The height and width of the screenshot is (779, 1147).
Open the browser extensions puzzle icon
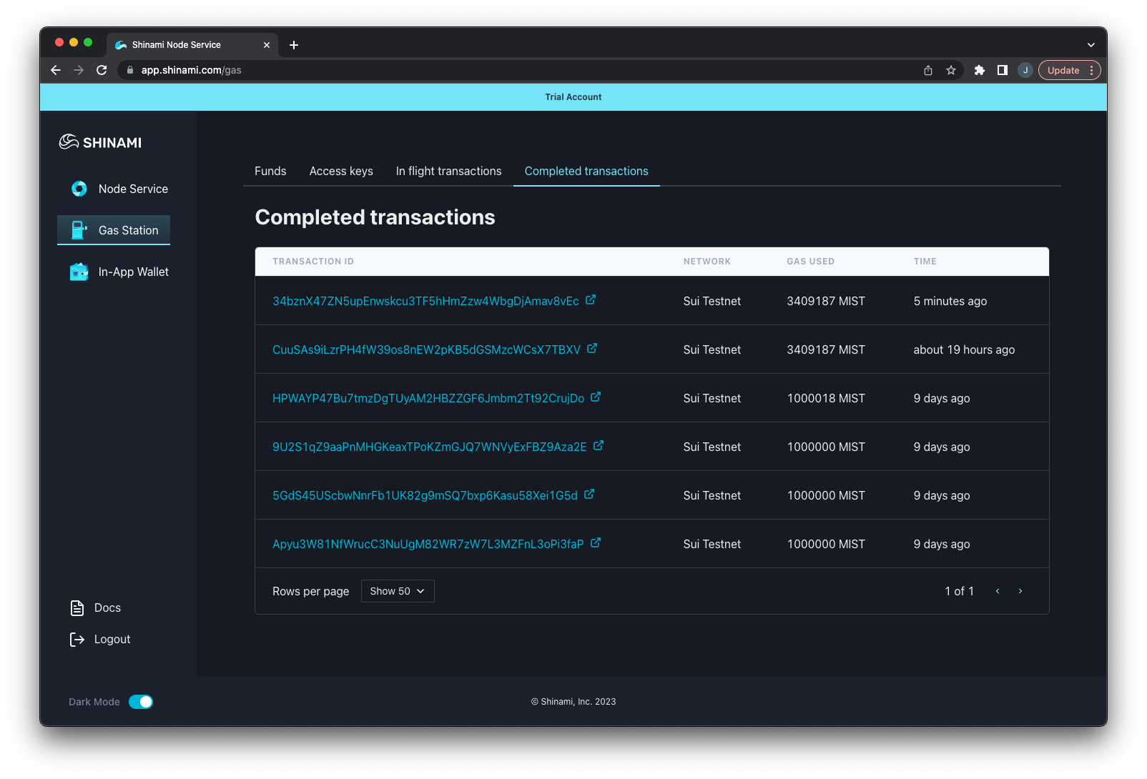point(980,70)
